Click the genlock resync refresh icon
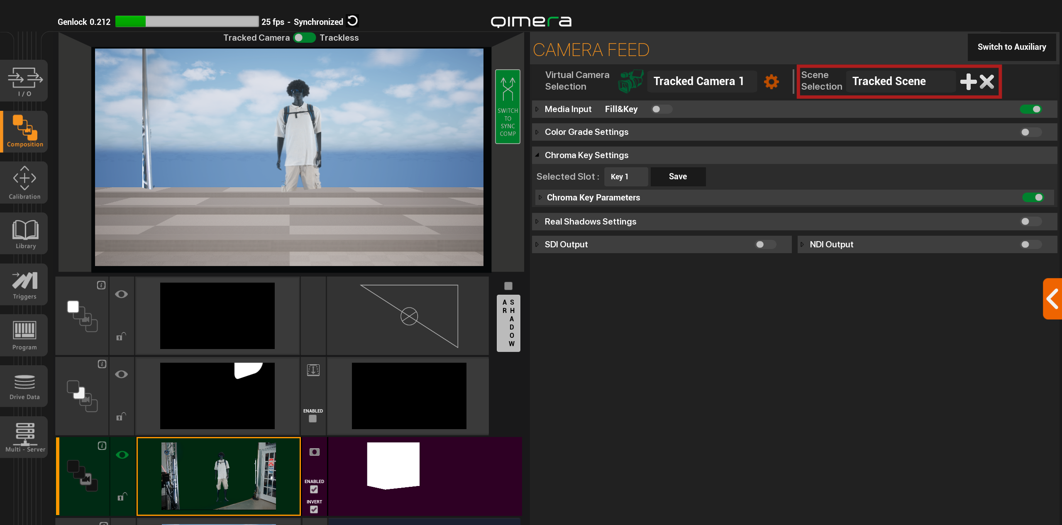This screenshot has height=525, width=1062. (x=352, y=21)
